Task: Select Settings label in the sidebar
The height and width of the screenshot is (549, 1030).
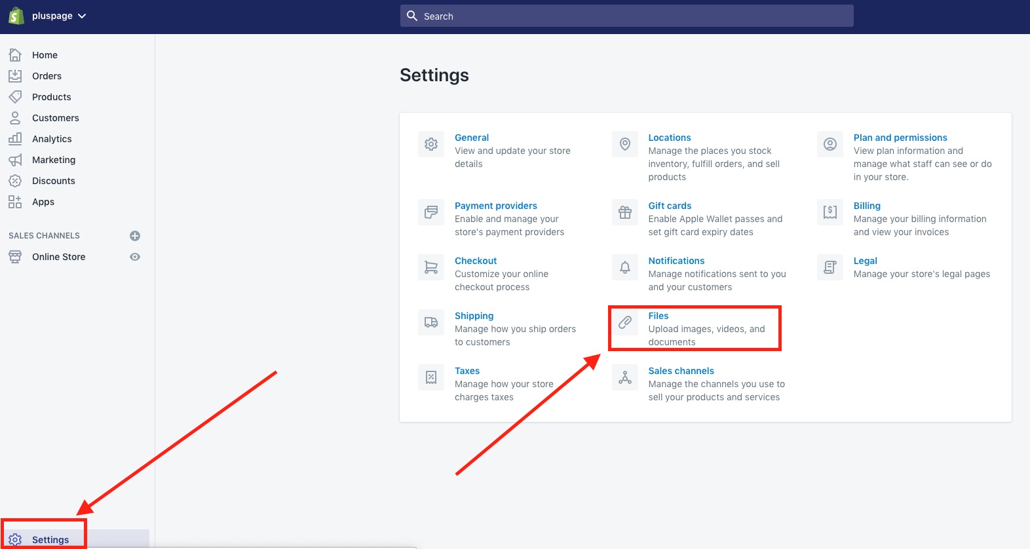Action: pyautogui.click(x=50, y=540)
